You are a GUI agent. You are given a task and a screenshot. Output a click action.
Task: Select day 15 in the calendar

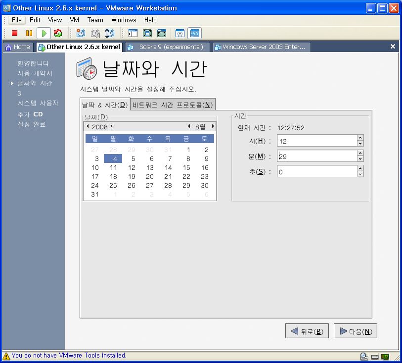tap(186, 167)
